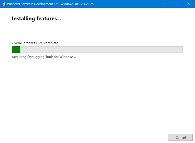Minimize the SDK installer window

[x=164, y=4]
